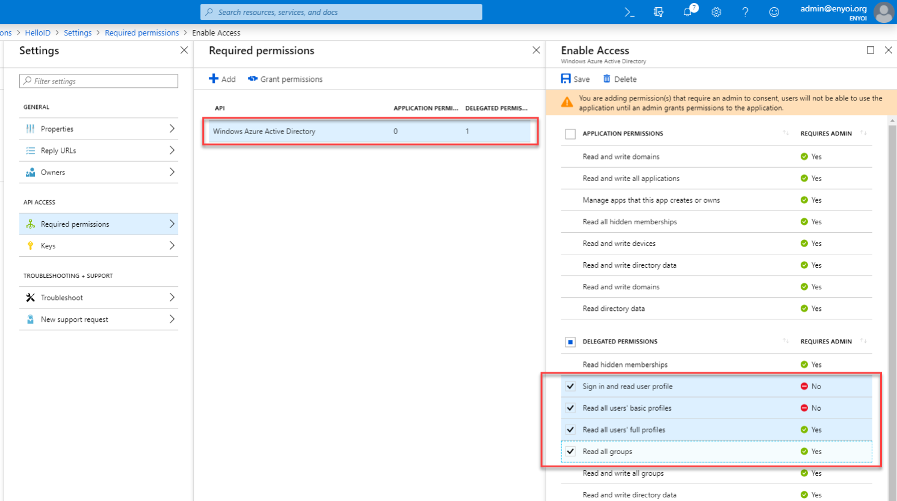897x501 pixels.
Task: Open the Cloud Shell icon
Action: (x=629, y=12)
